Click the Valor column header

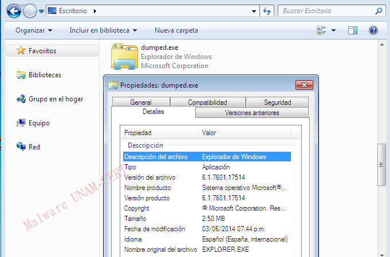coord(245,133)
